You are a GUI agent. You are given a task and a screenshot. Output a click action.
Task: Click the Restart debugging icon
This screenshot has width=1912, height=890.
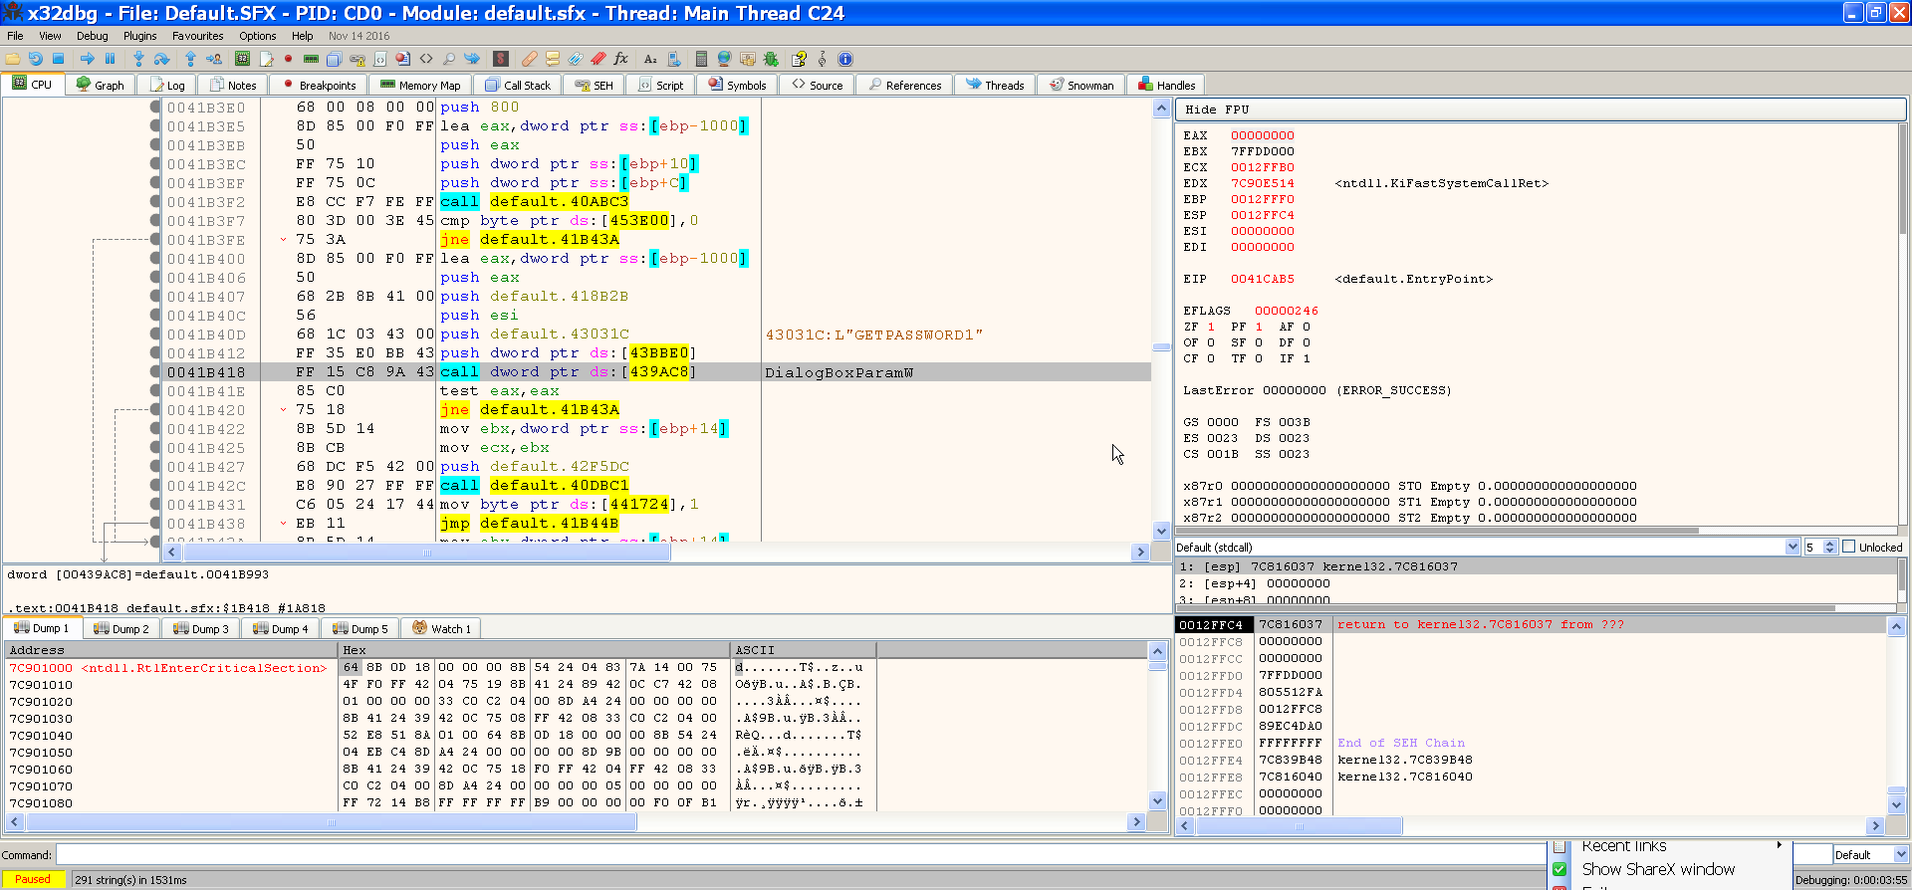click(x=35, y=59)
